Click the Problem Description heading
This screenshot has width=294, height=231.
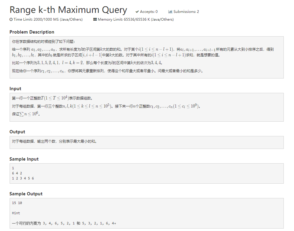[x=32, y=32]
